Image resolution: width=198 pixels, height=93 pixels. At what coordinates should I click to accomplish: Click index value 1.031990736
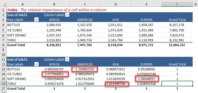[116, 84]
